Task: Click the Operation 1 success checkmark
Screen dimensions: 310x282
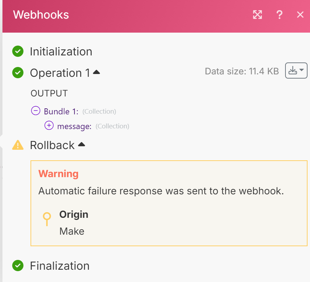Action: click(18, 73)
